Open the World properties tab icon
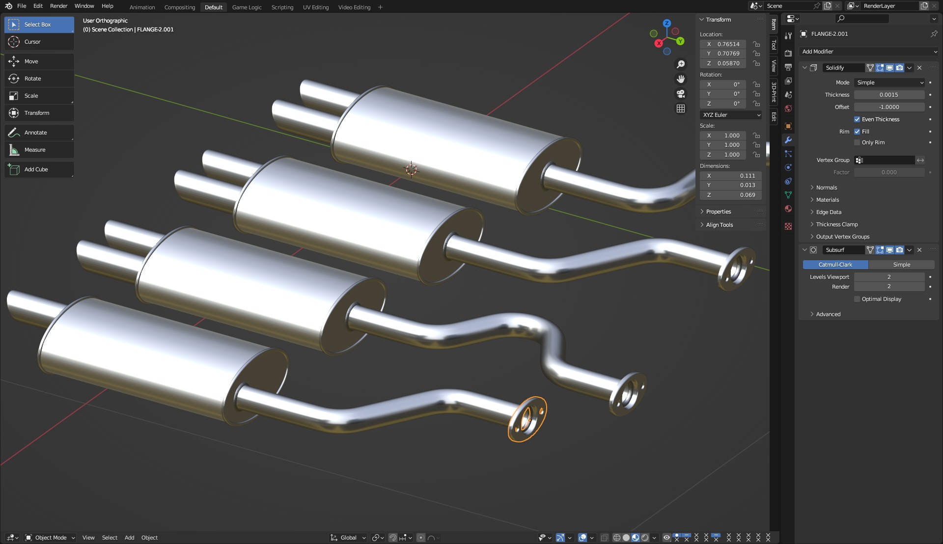Screen dimensions: 943x544 [x=788, y=109]
